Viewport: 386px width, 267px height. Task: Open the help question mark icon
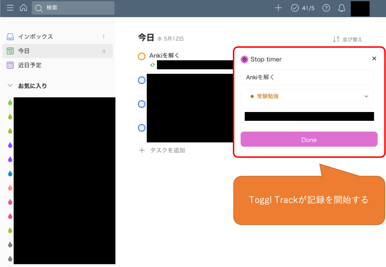pos(326,8)
